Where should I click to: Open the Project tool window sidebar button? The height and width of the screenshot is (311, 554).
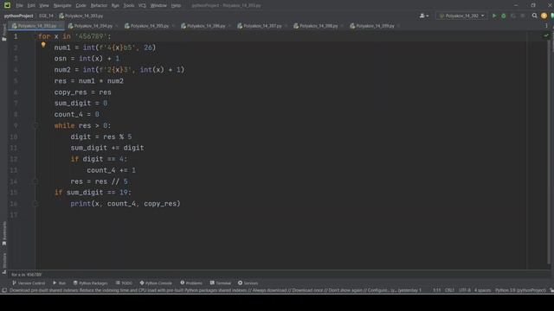(3, 33)
